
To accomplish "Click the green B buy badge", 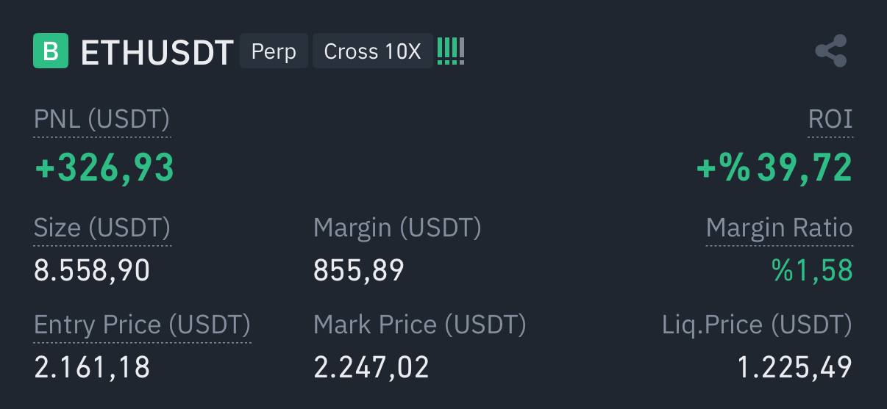I will point(51,51).
